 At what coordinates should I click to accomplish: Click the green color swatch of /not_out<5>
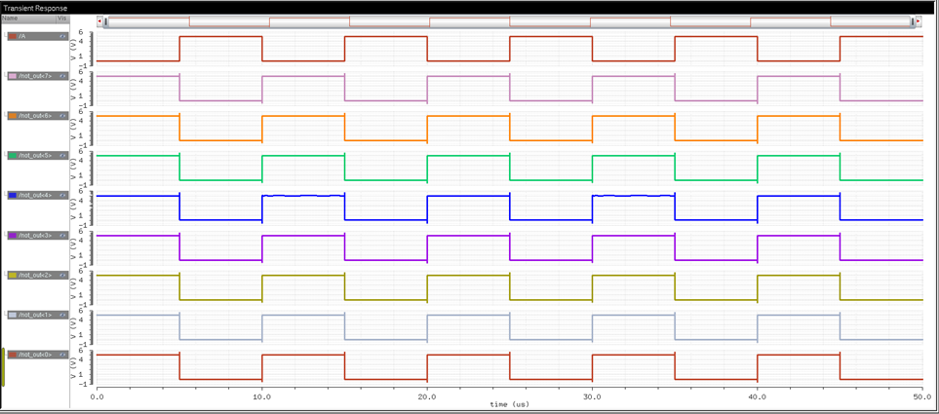click(x=13, y=156)
